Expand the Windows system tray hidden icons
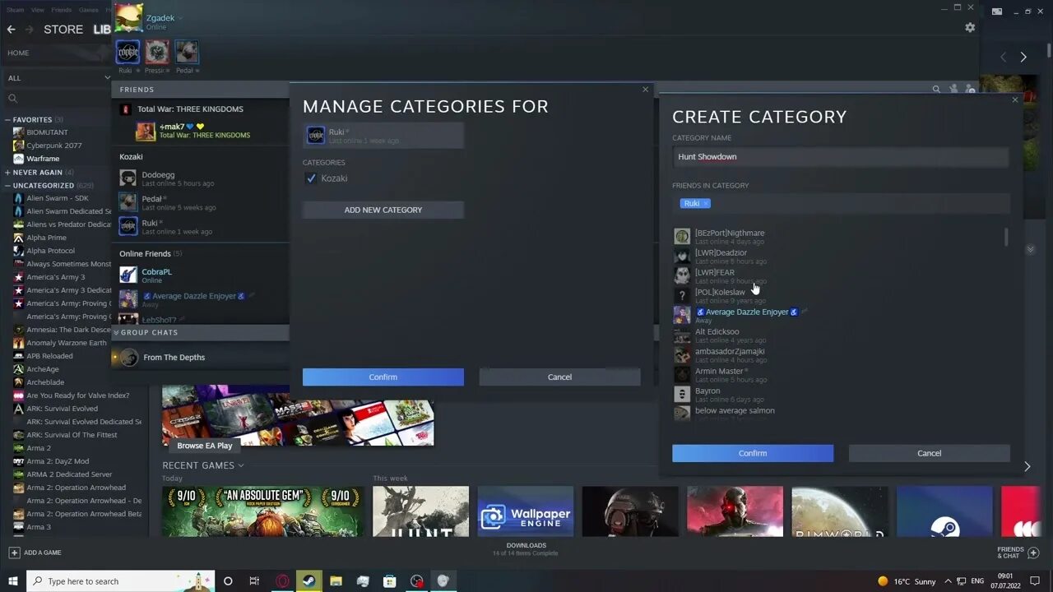 point(949,580)
